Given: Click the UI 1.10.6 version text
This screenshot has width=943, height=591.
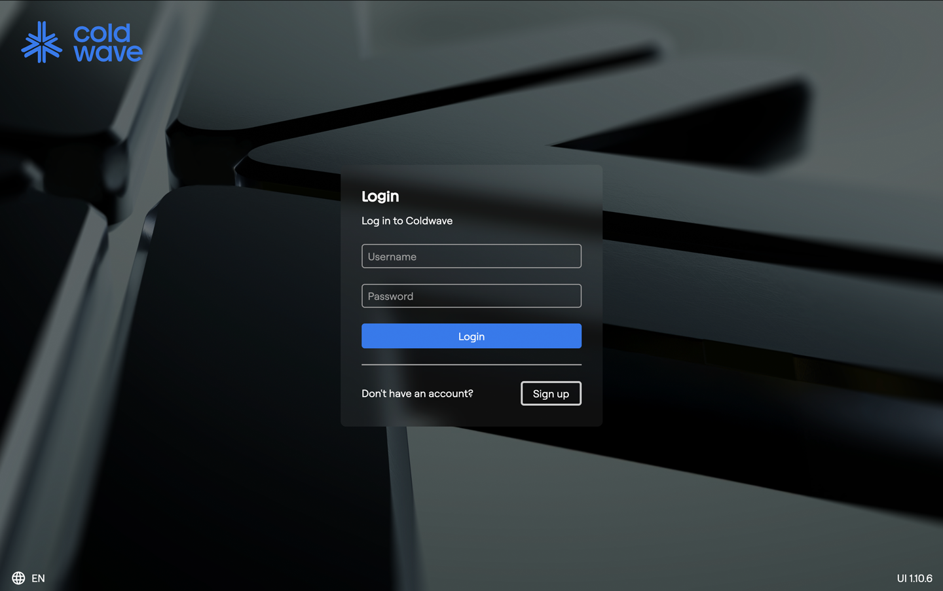Looking at the screenshot, I should pos(914,578).
